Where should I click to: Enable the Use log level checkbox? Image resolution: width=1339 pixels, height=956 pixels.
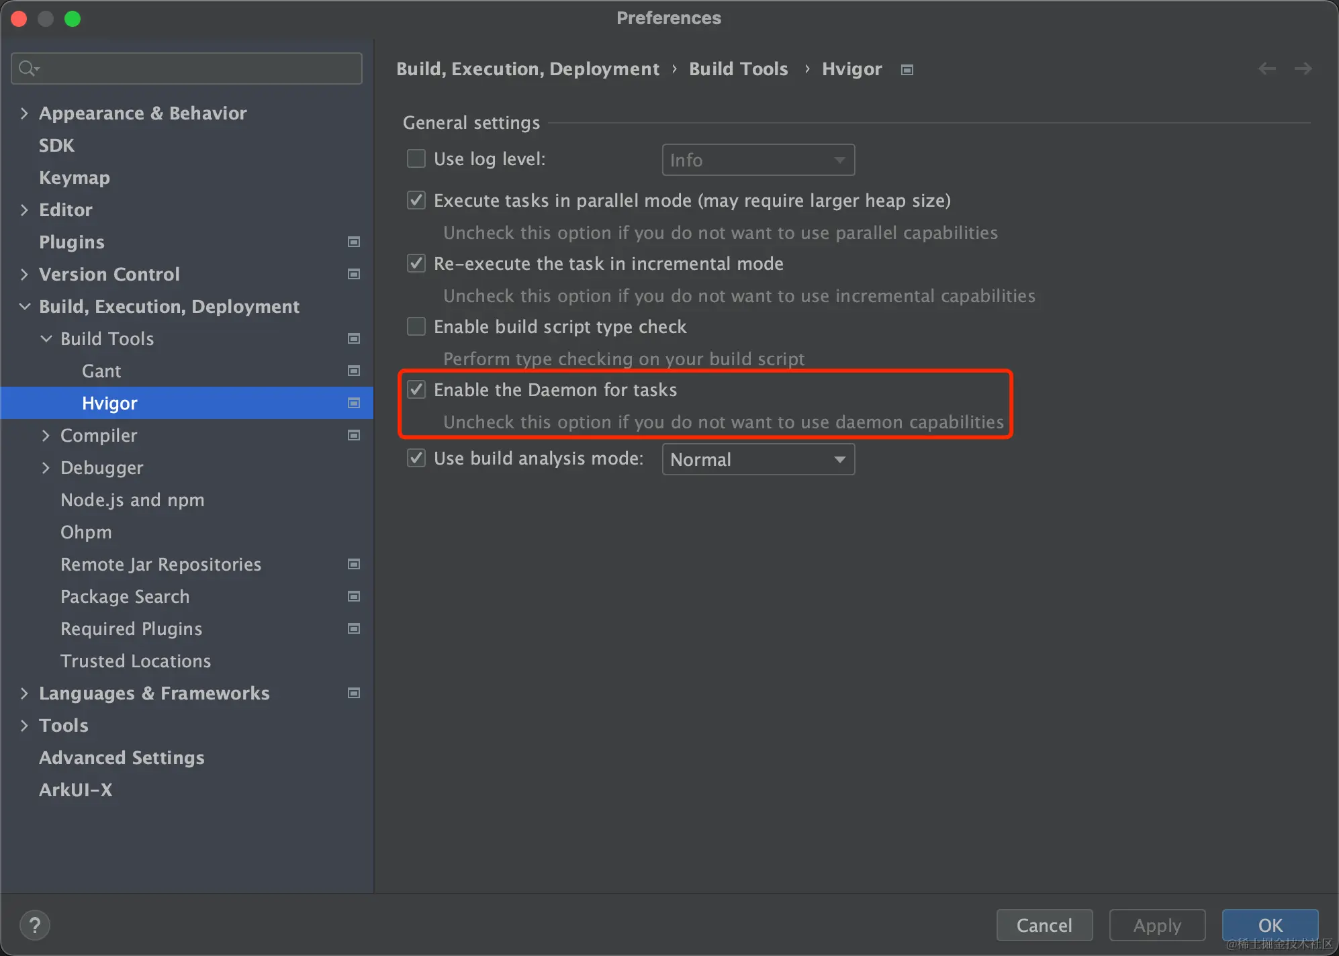tap(416, 158)
